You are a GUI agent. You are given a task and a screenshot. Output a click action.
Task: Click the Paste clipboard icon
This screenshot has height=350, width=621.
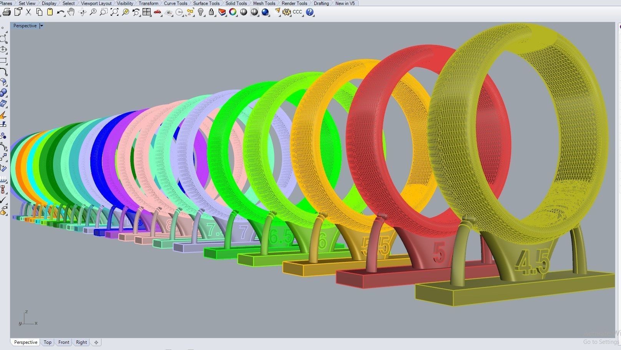(x=50, y=12)
